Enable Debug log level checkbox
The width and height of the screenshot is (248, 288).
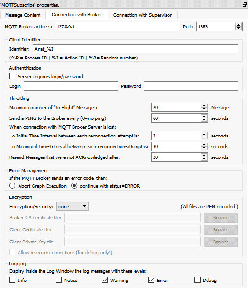[x=197, y=280]
